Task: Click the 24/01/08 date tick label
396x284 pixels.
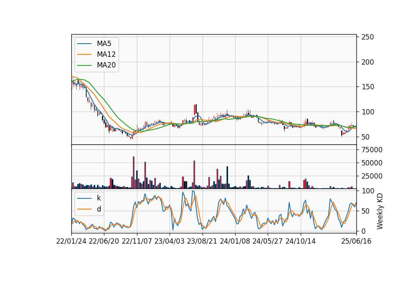Action: (235, 242)
